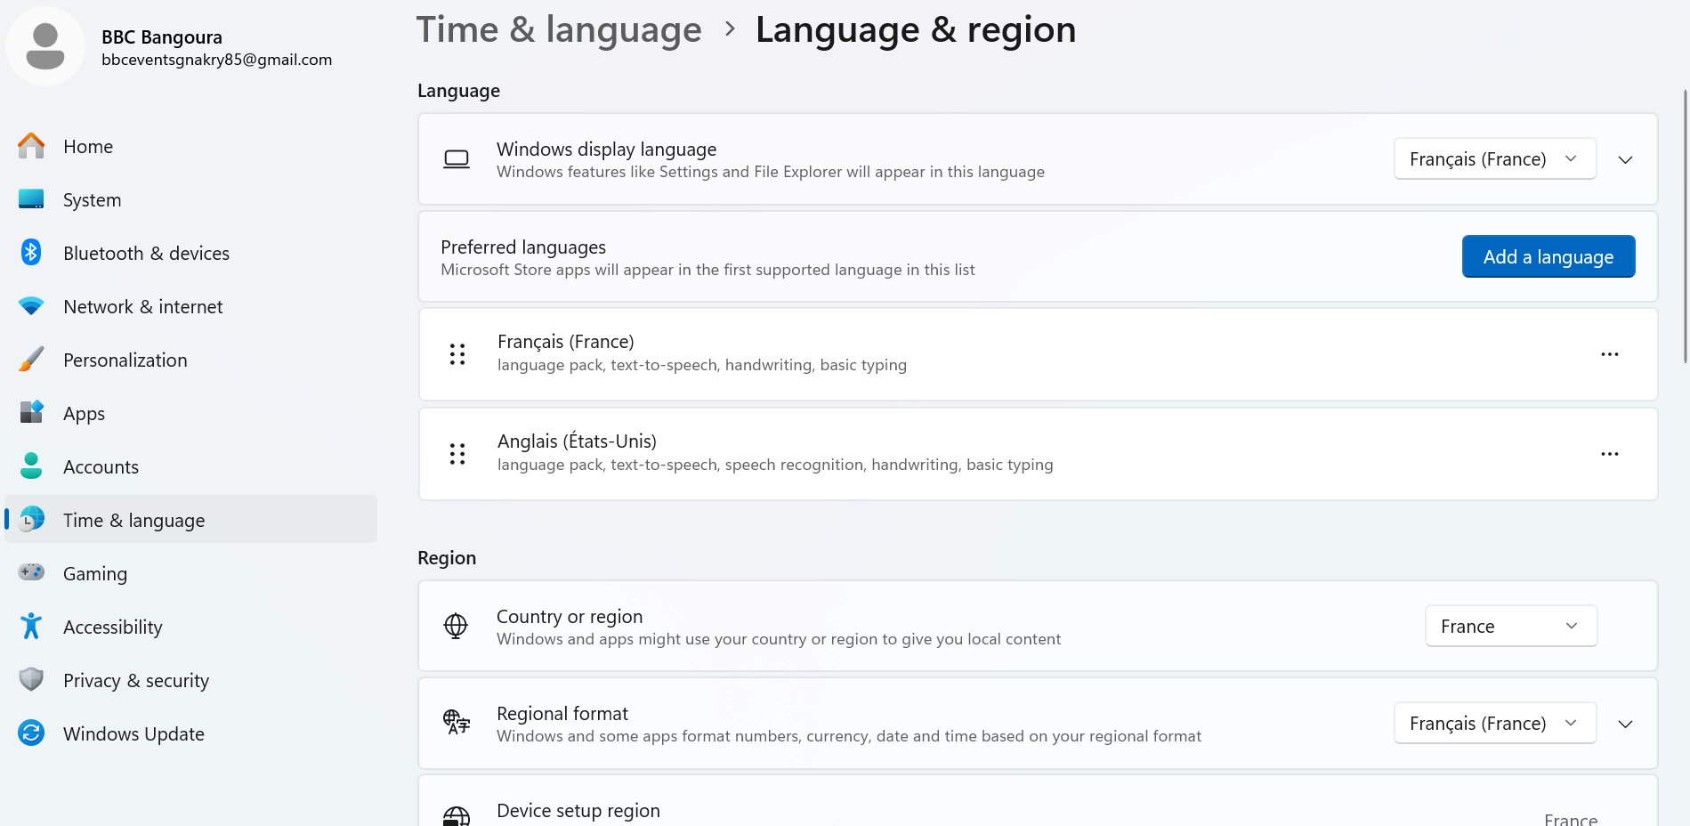Click the Privacy shield icon
Viewport: 1690px width, 826px height.
(x=31, y=679)
